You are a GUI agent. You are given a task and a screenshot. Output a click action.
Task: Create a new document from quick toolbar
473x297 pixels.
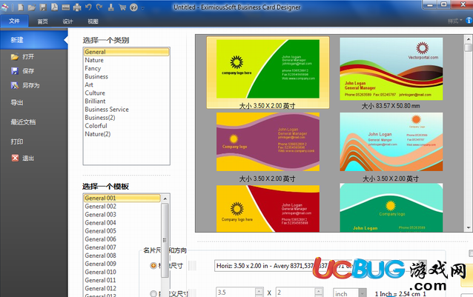point(21,7)
